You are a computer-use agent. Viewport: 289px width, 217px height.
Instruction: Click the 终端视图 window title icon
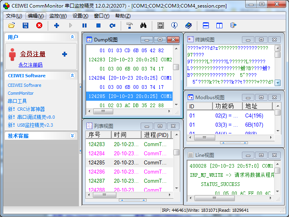pos(191,39)
